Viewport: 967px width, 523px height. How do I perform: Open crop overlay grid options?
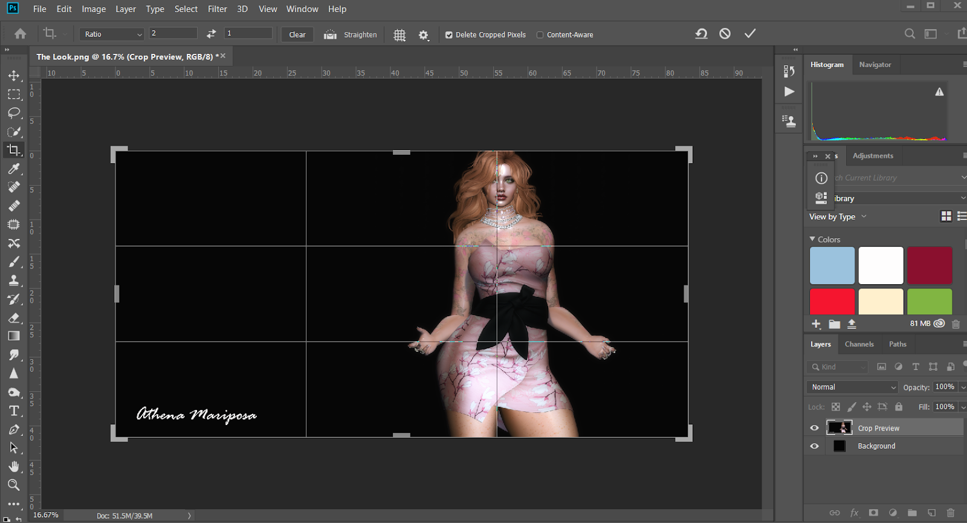399,35
